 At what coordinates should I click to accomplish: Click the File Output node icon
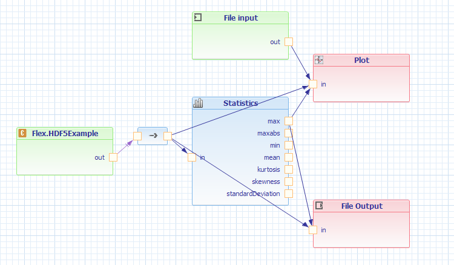[x=319, y=206]
